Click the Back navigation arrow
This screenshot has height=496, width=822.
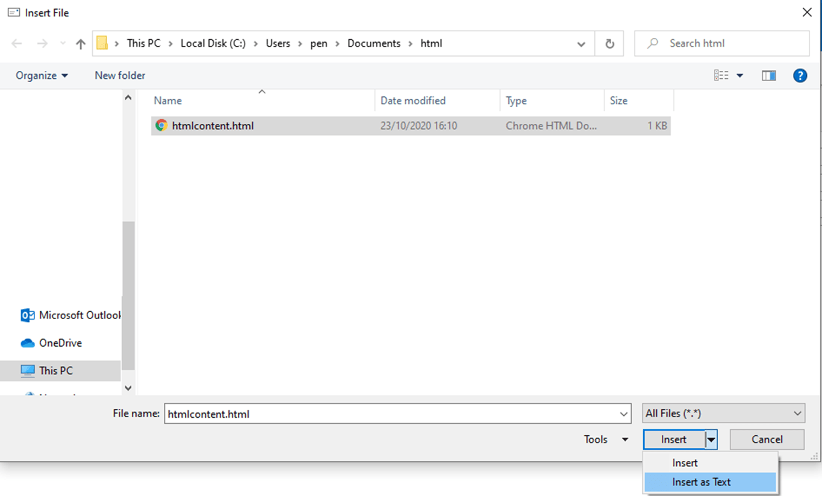click(17, 43)
